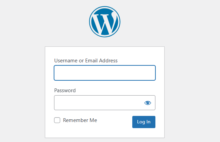
Task: Enable the Remember Me option
Action: 57,120
